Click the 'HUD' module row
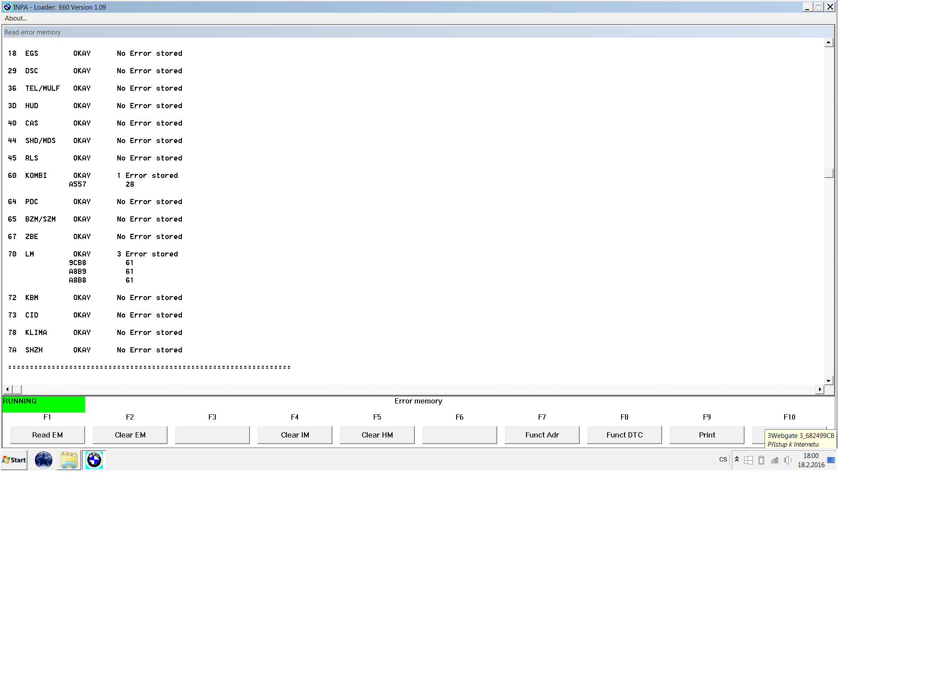The height and width of the screenshot is (697, 929). point(95,106)
